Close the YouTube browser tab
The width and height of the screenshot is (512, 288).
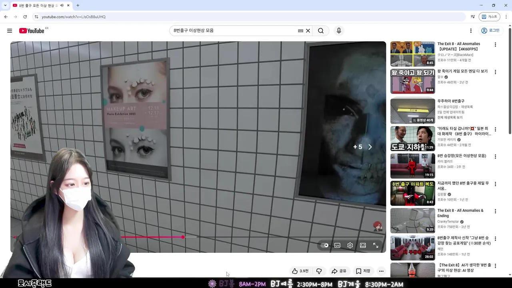pos(68,6)
